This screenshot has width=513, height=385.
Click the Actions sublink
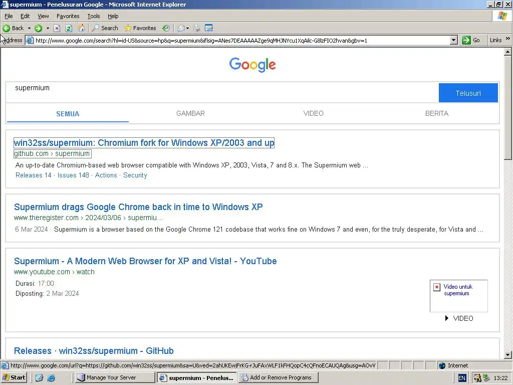coord(106,175)
